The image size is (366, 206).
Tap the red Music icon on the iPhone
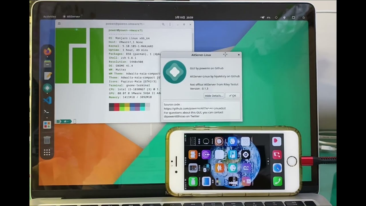[x=277, y=155]
